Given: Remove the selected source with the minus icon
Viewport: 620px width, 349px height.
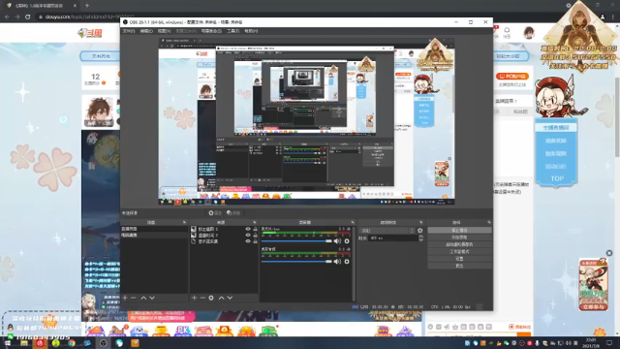Looking at the screenshot, I should pos(202,298).
